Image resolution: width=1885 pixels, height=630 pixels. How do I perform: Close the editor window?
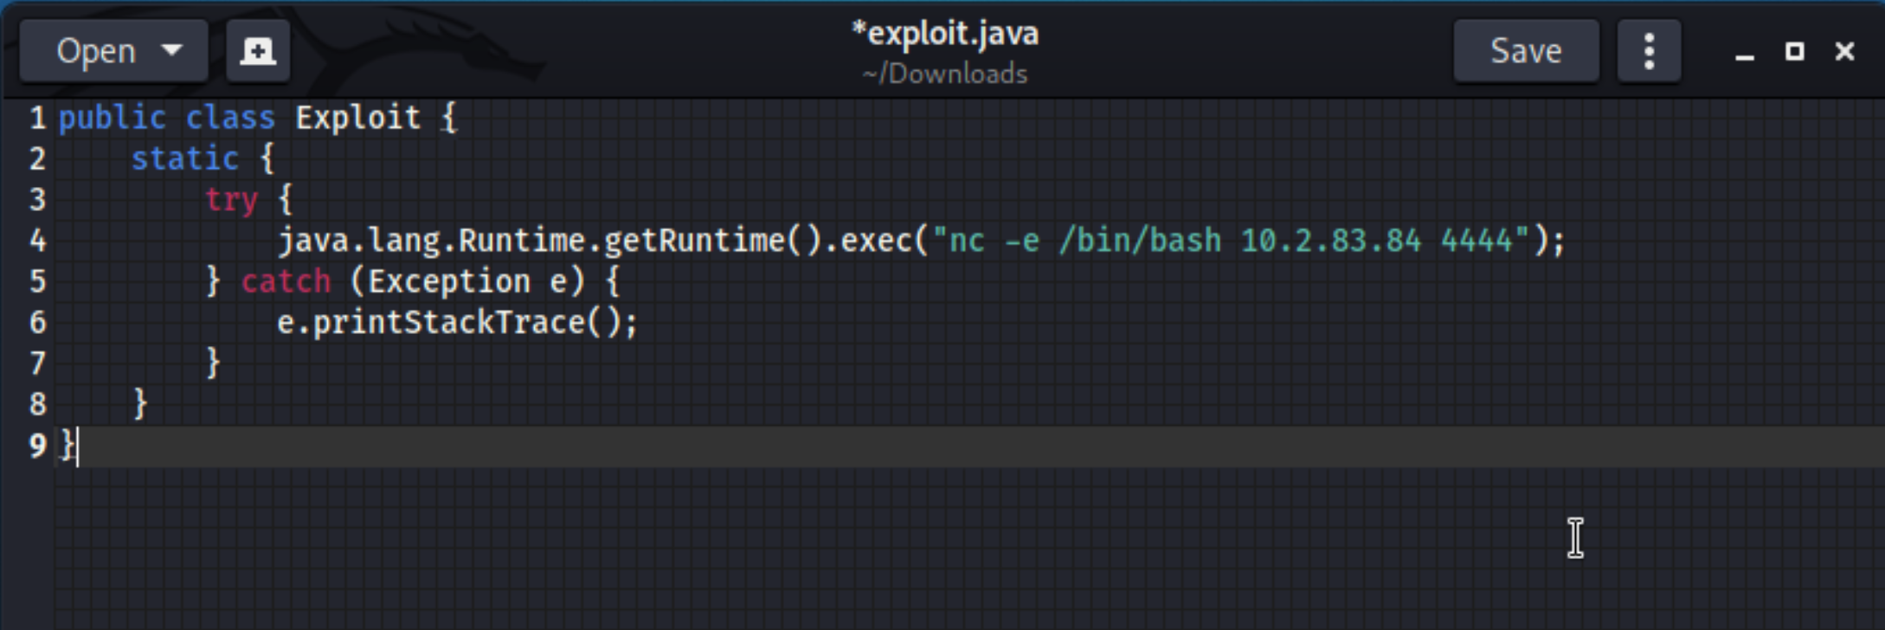point(1844,52)
